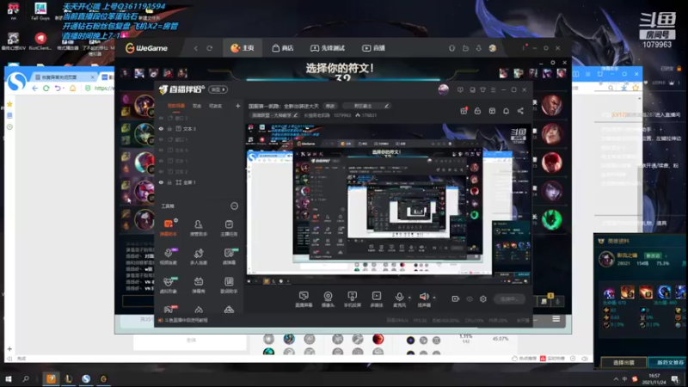Mute the 麦克风 microphone icon
Image resolution: width=688 pixels, height=387 pixels.
pyautogui.click(x=399, y=297)
